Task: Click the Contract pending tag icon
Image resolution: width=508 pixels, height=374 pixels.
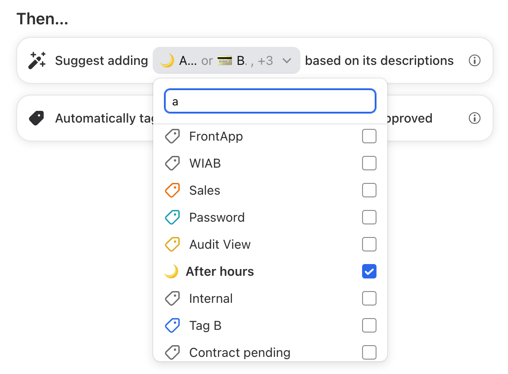Action: pyautogui.click(x=172, y=352)
